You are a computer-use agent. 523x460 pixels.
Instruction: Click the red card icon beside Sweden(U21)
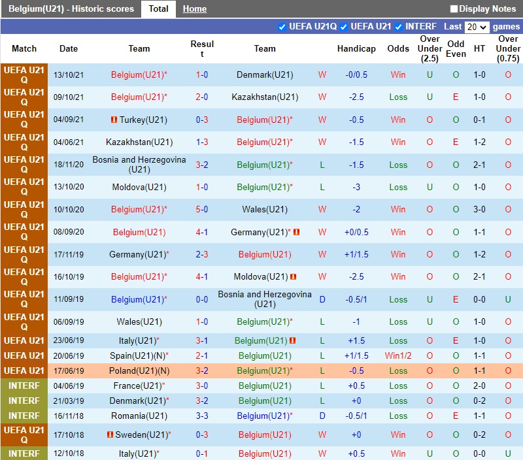(x=110, y=435)
